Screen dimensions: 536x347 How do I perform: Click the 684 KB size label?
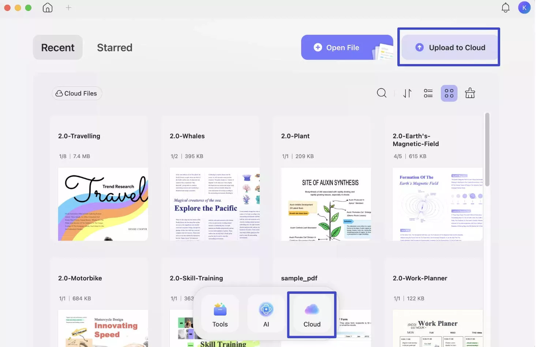(x=82, y=299)
